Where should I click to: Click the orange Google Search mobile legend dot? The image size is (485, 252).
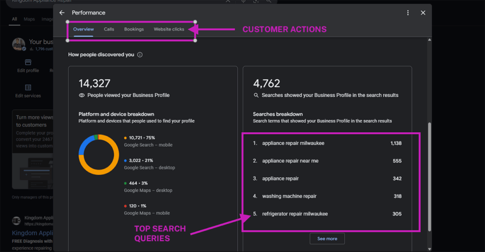point(125,138)
